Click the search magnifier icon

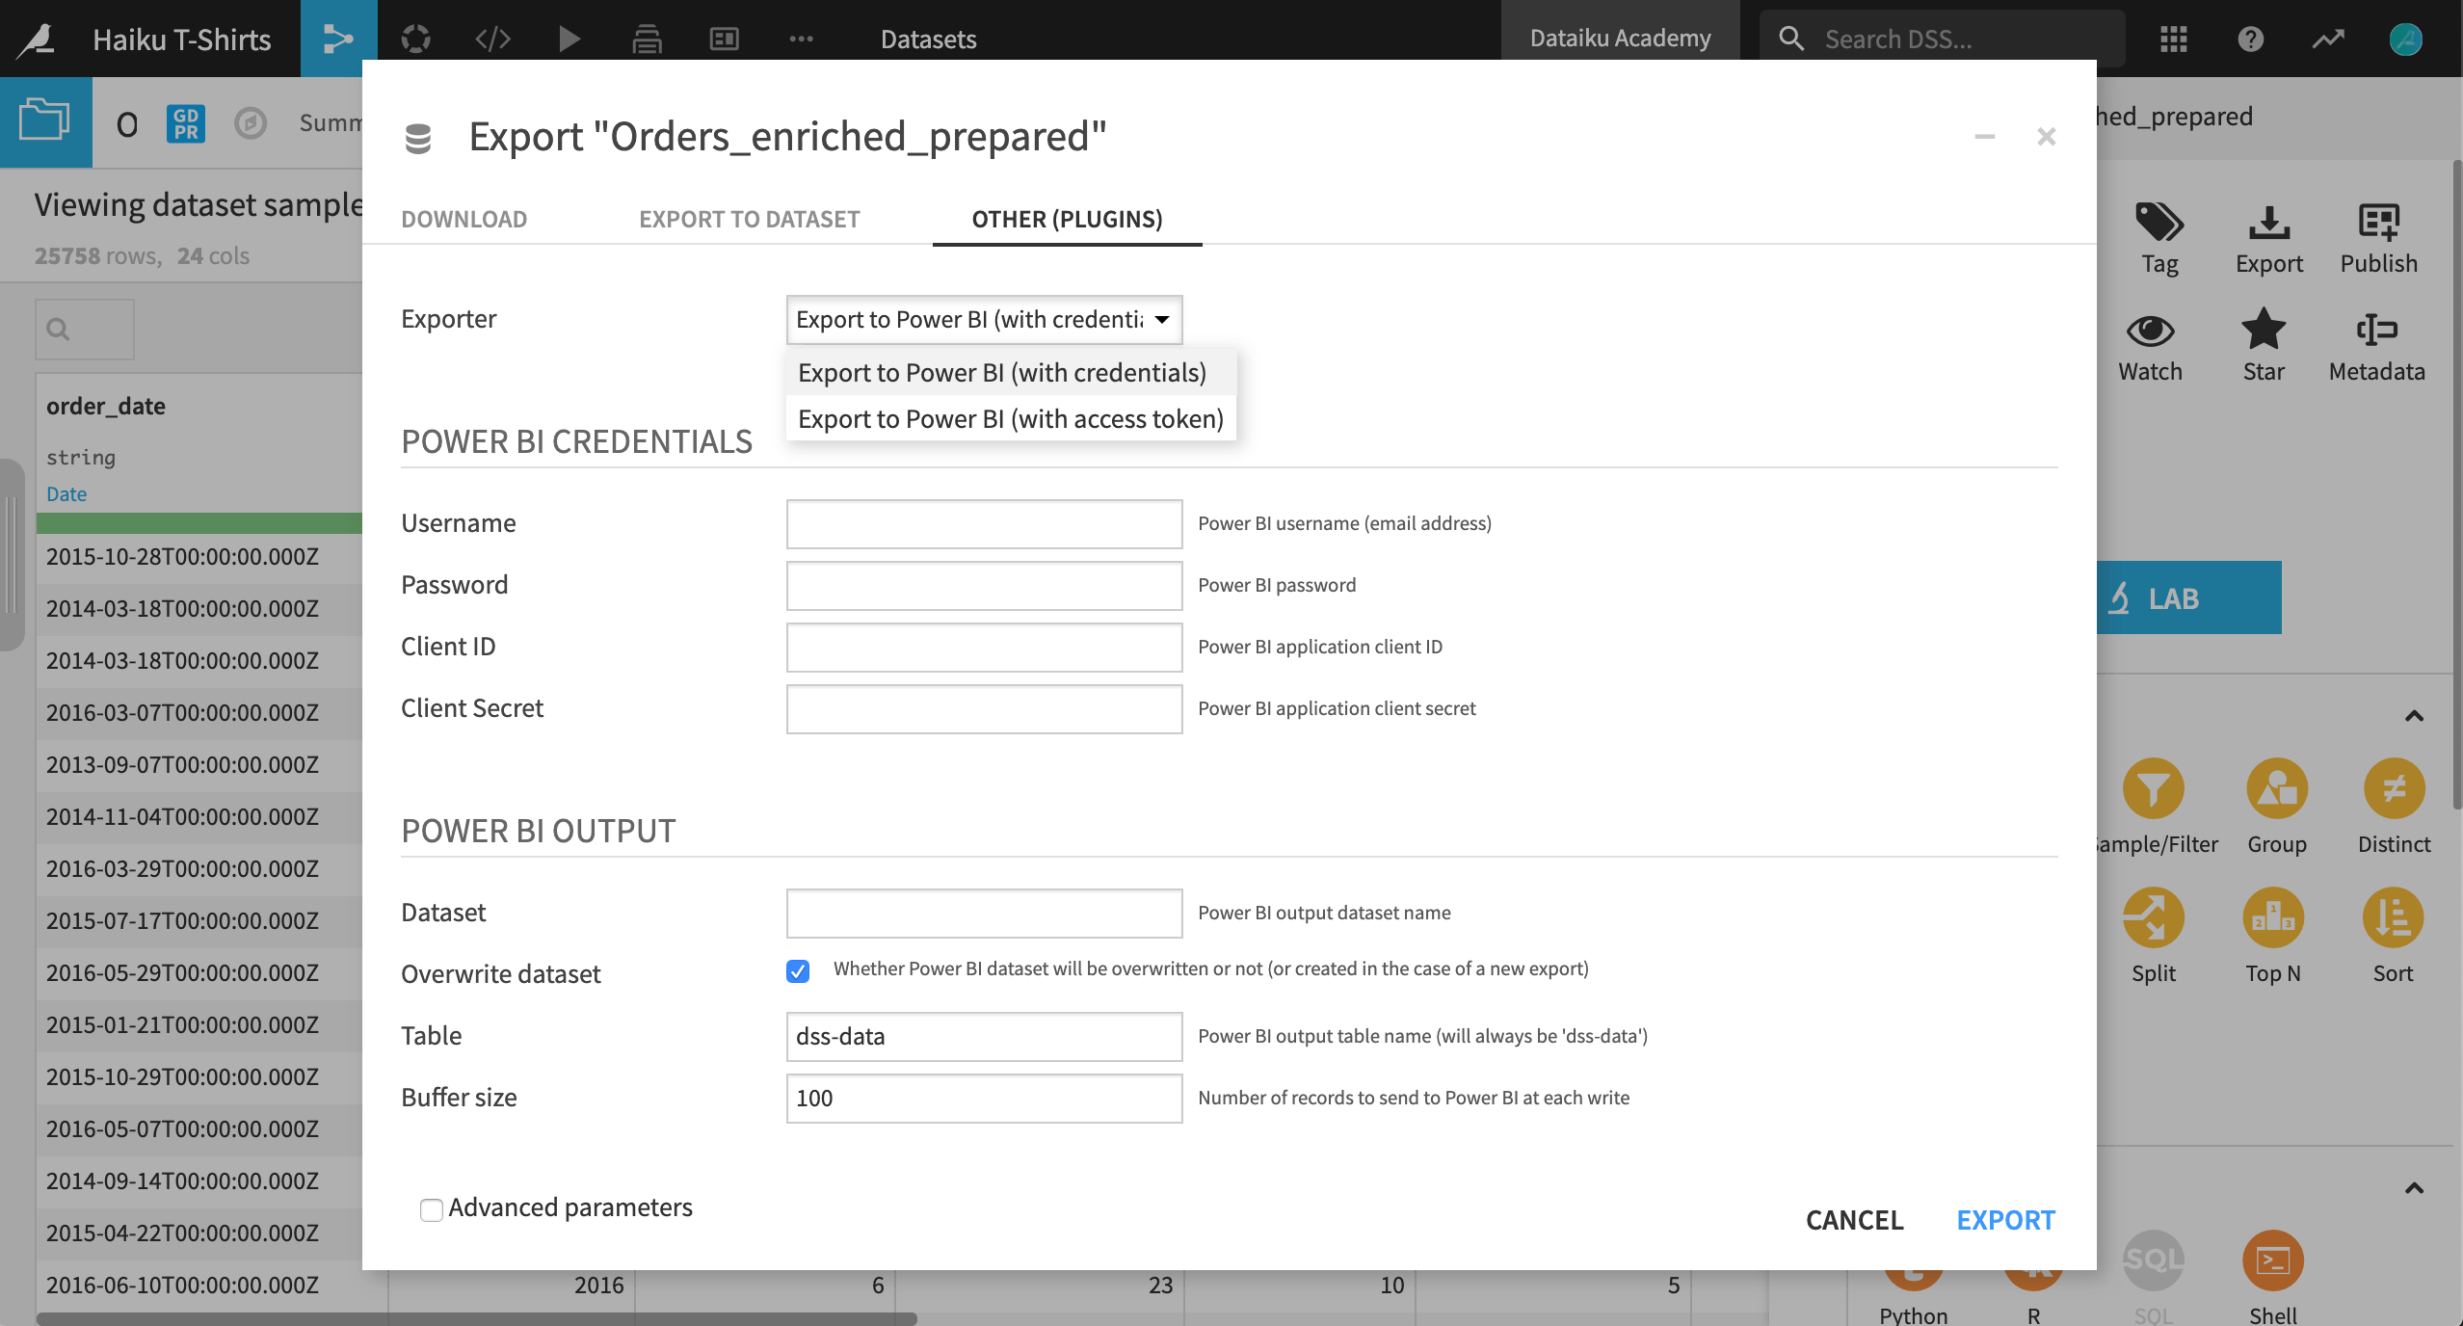1791,39
